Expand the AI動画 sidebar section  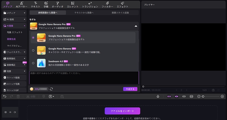pyautogui.click(x=14, y=19)
